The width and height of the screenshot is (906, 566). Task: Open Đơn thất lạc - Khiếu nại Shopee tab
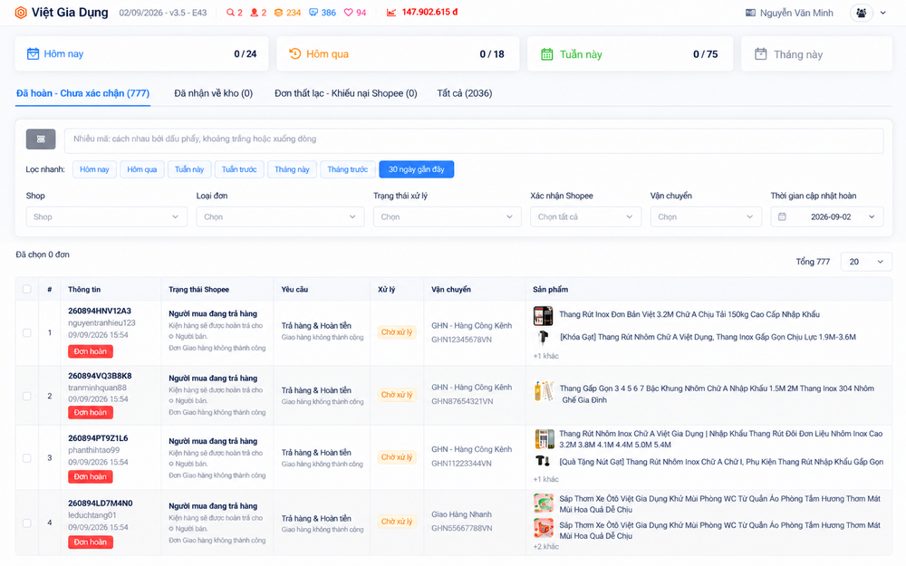[x=345, y=93]
